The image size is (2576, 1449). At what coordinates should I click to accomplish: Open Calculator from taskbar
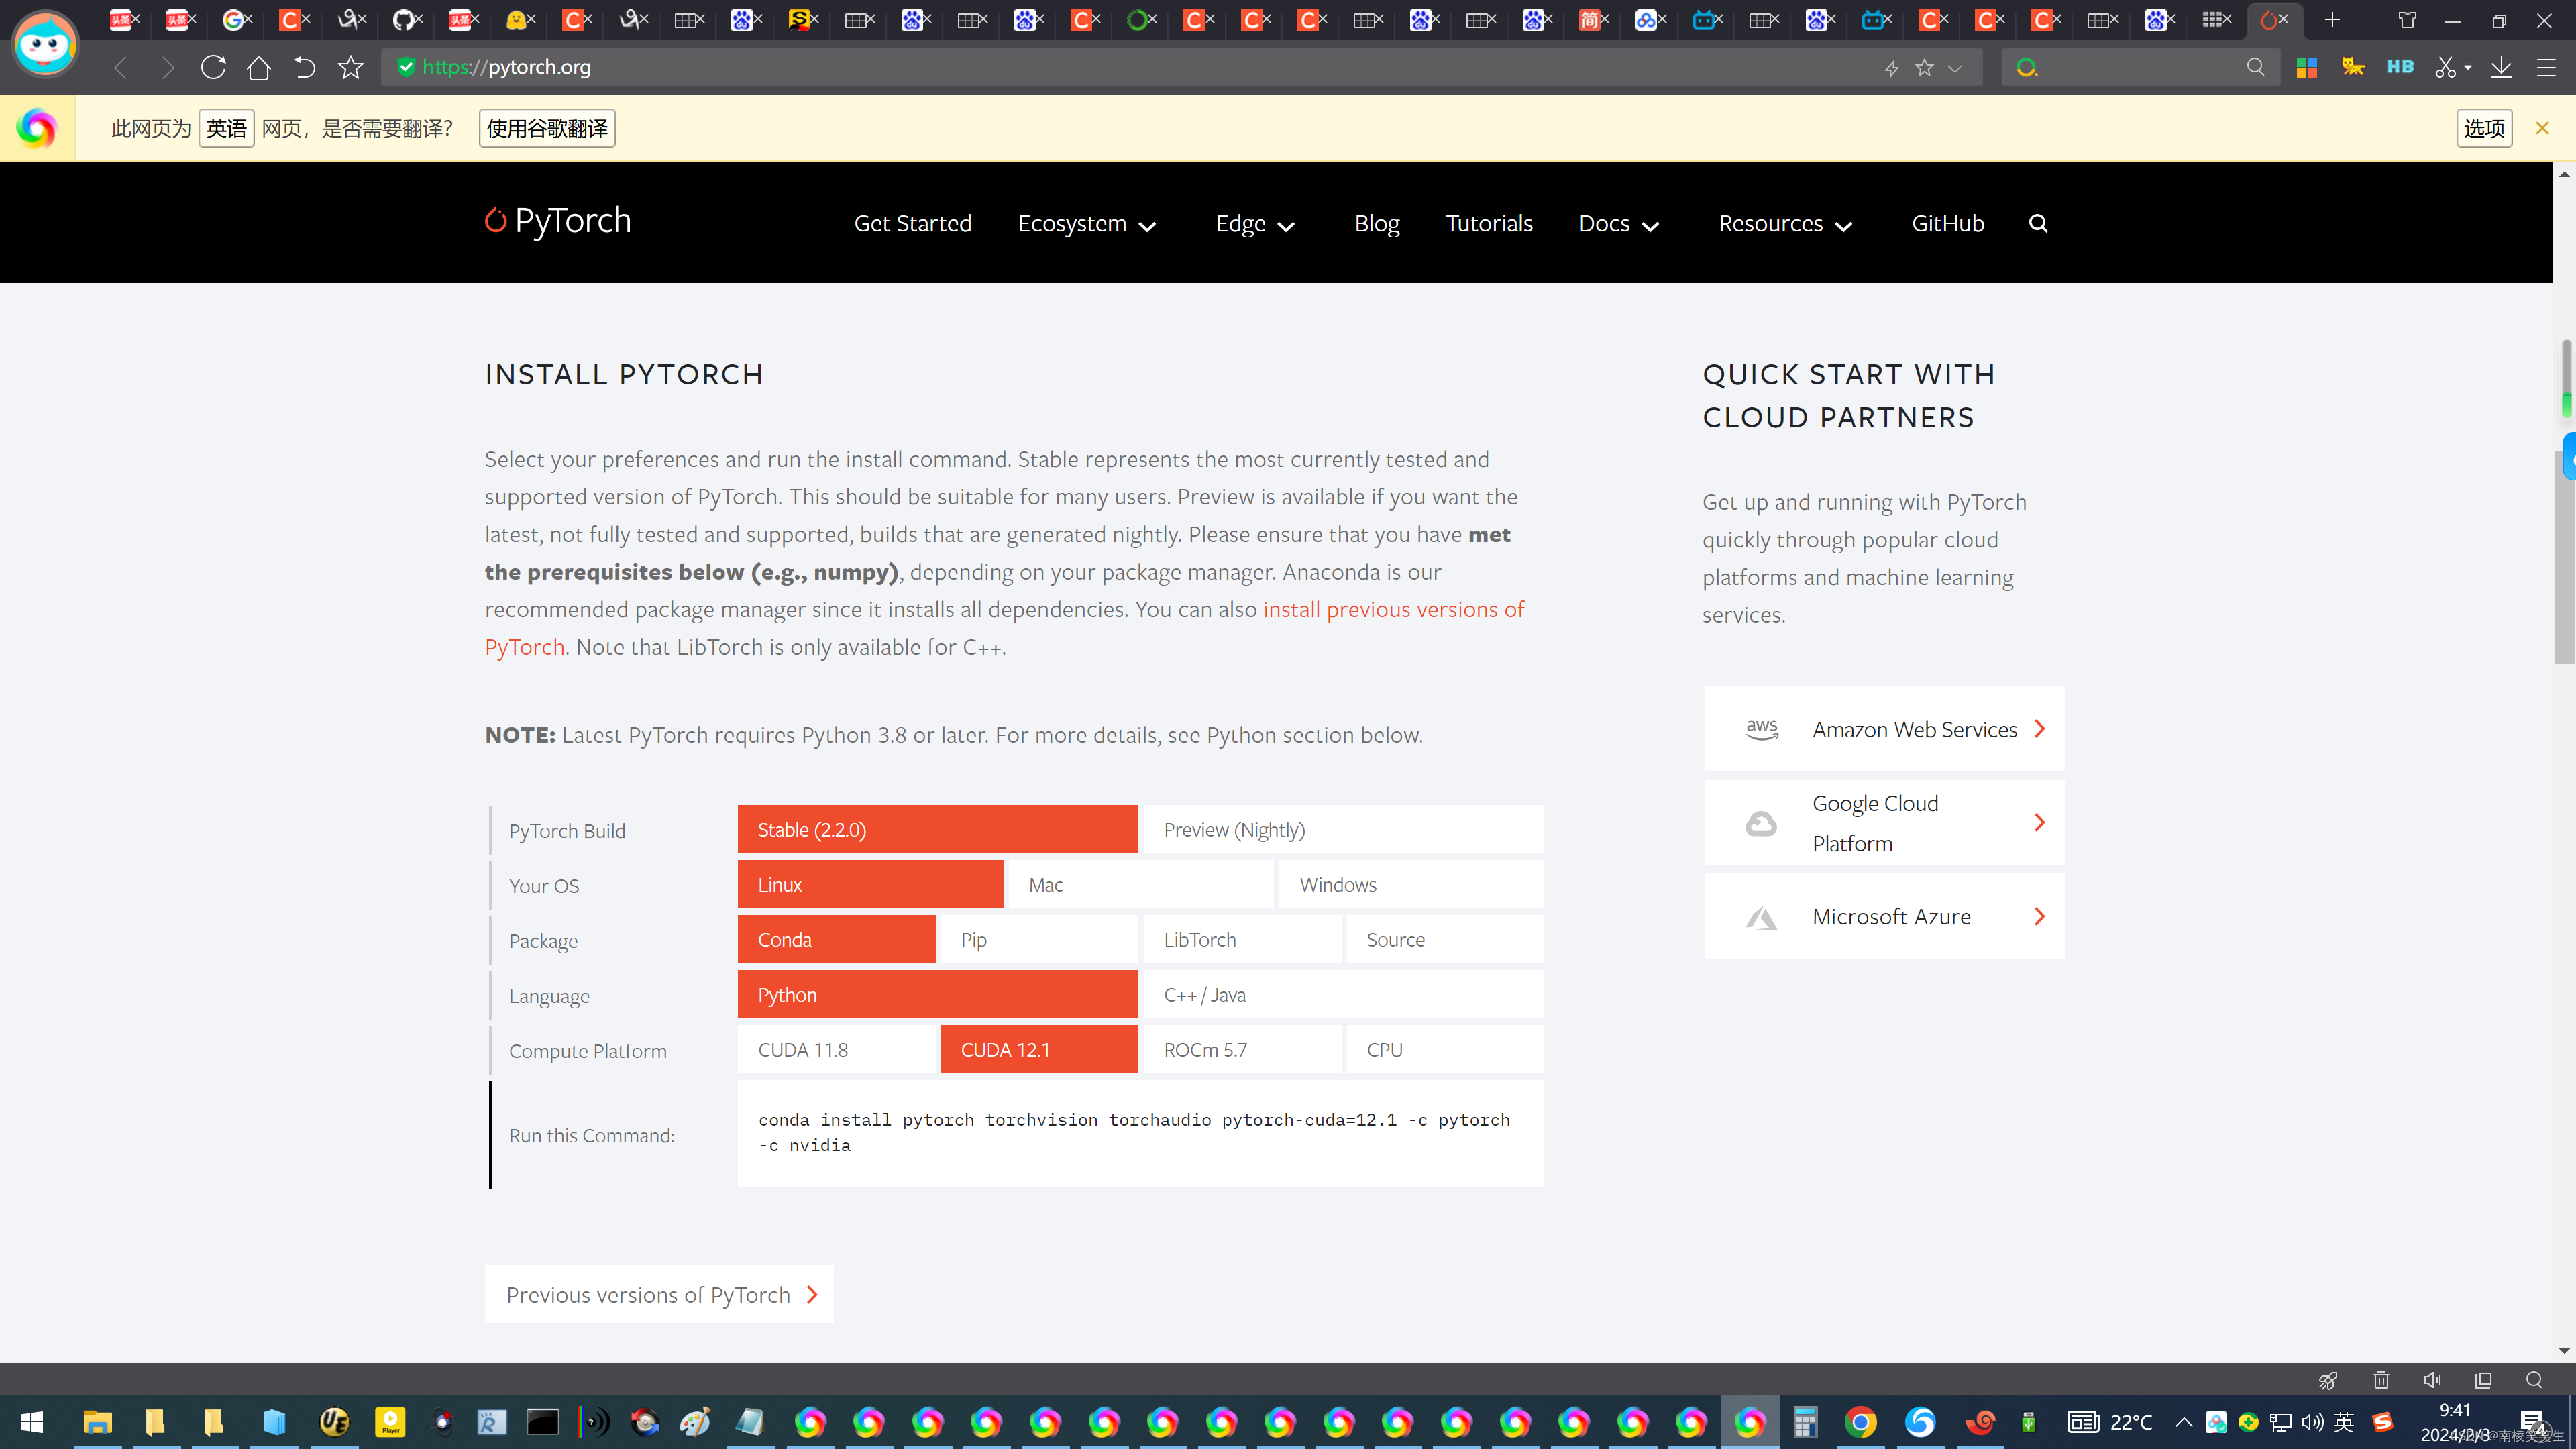coord(1805,1422)
